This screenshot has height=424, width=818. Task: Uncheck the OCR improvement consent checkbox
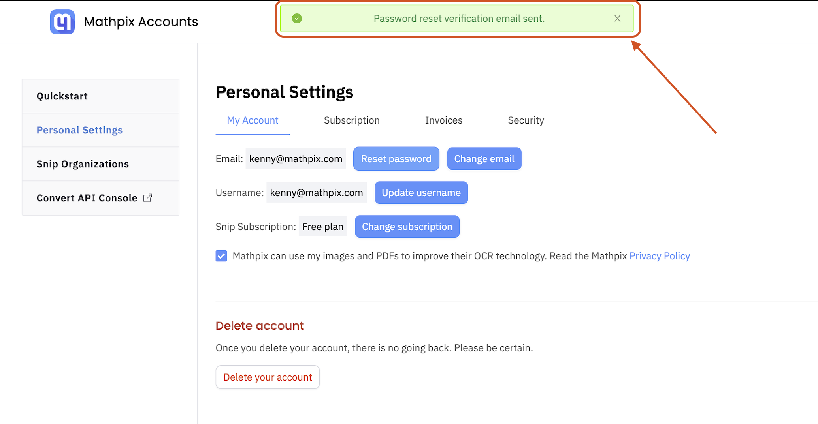(221, 256)
